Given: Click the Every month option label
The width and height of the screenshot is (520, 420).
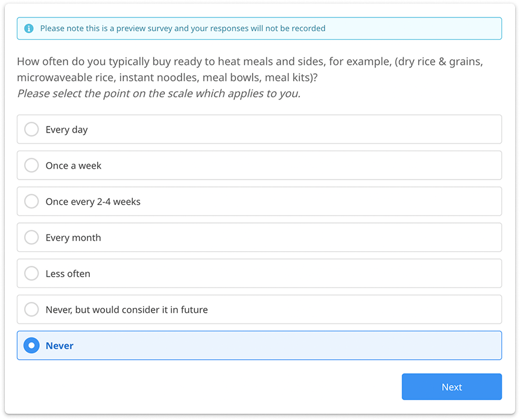Looking at the screenshot, I should click(x=73, y=238).
